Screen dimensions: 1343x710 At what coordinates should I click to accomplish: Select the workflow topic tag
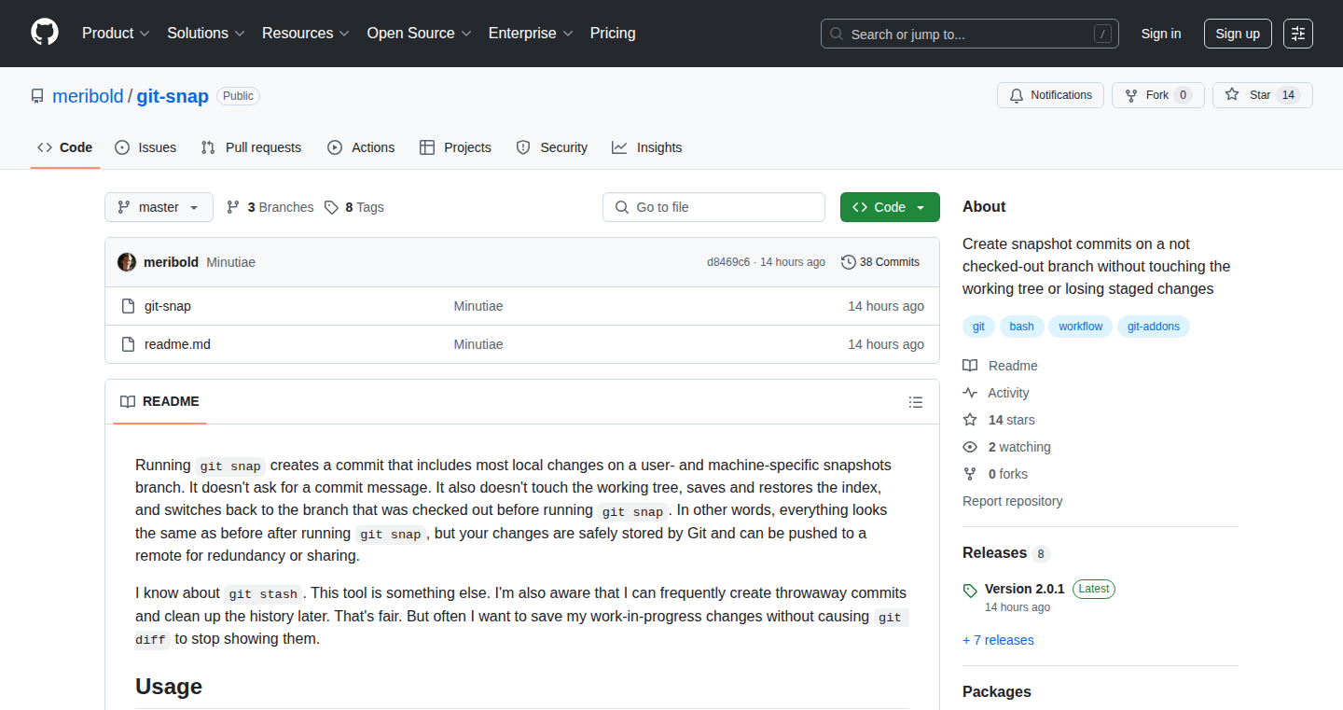click(1080, 327)
